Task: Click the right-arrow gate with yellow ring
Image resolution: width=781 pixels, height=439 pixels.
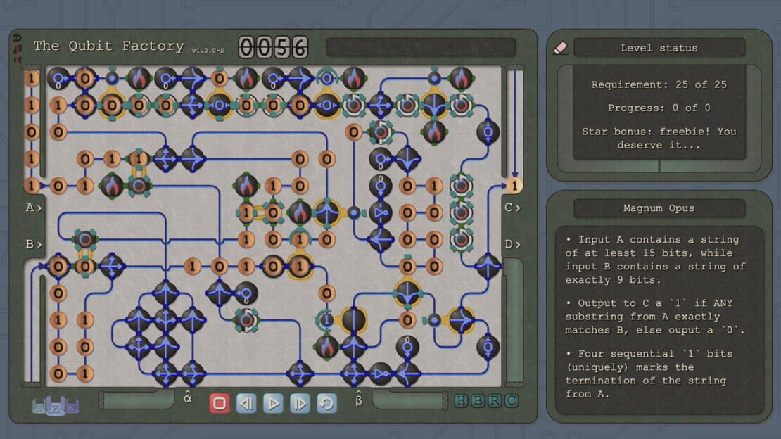Action: coord(462,320)
